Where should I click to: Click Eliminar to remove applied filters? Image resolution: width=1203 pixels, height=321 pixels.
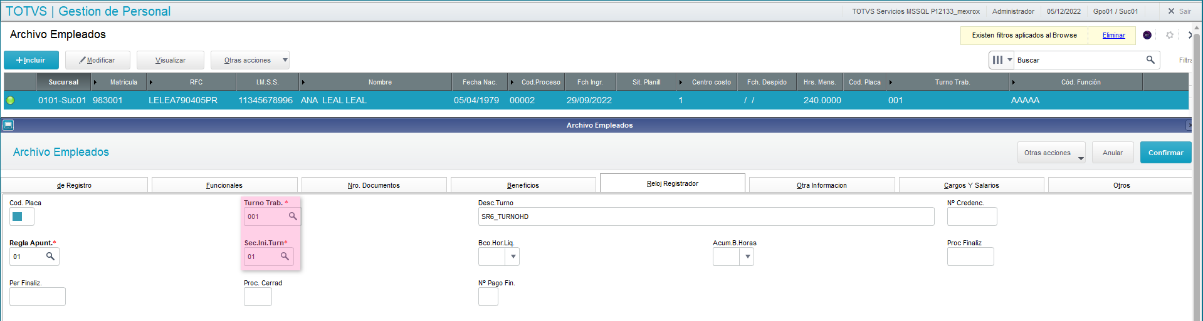[x=1113, y=35]
